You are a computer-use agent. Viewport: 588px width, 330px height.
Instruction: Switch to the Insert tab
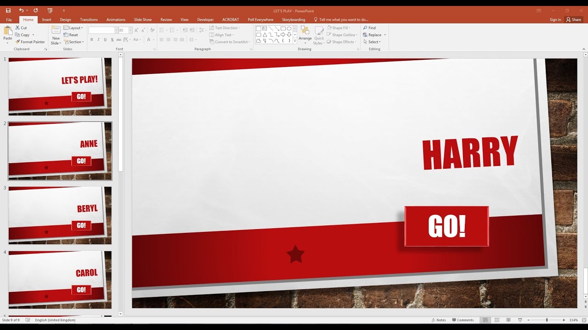coord(46,20)
